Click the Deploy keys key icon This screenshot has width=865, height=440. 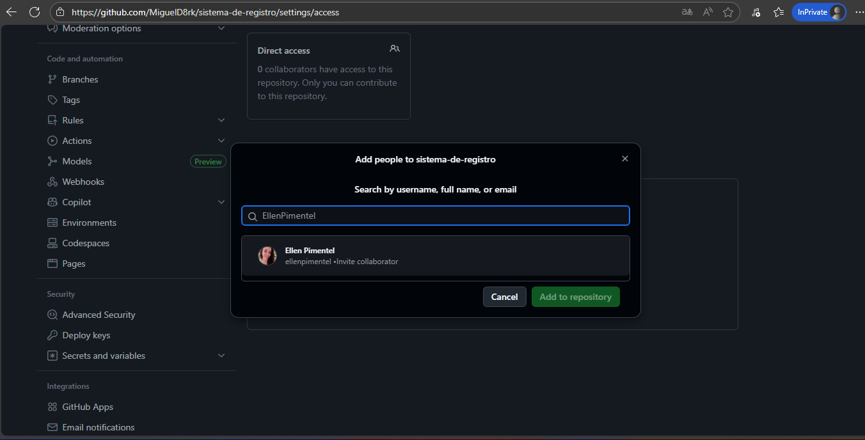tap(52, 335)
